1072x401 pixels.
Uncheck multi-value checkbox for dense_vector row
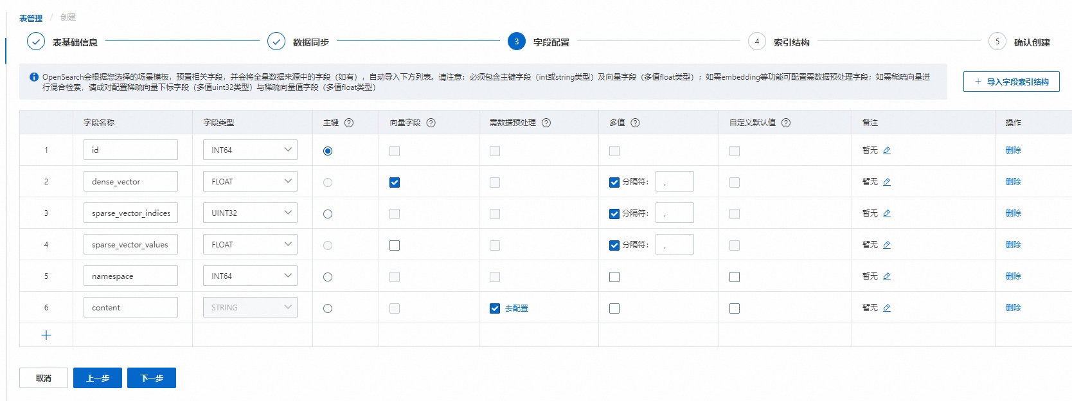(614, 183)
